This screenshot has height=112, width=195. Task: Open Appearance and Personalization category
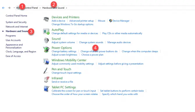[14, 46]
